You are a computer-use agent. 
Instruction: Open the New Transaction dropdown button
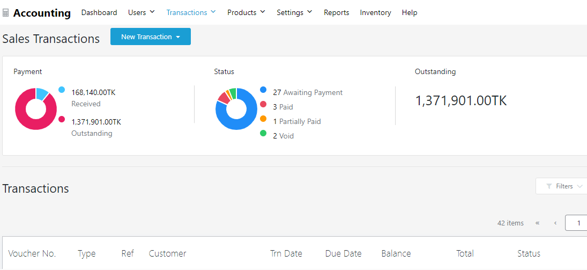pos(150,37)
